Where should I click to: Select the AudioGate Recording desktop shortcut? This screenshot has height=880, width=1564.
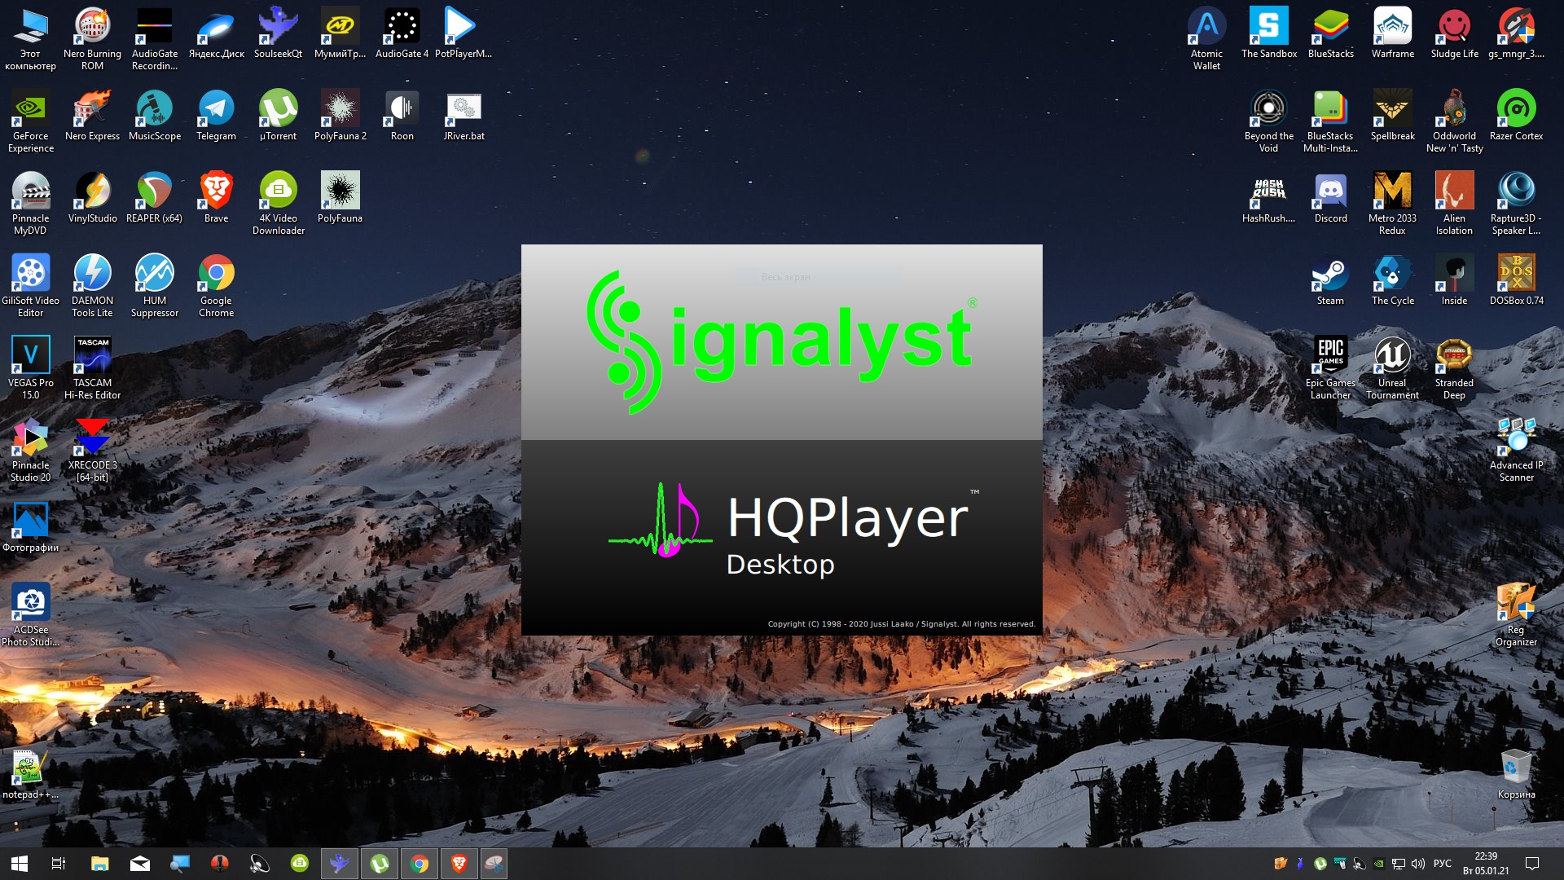point(154,38)
